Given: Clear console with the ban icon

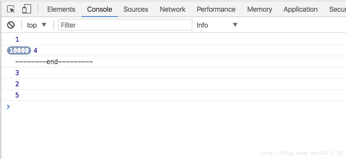Looking at the screenshot, I should 11,25.
